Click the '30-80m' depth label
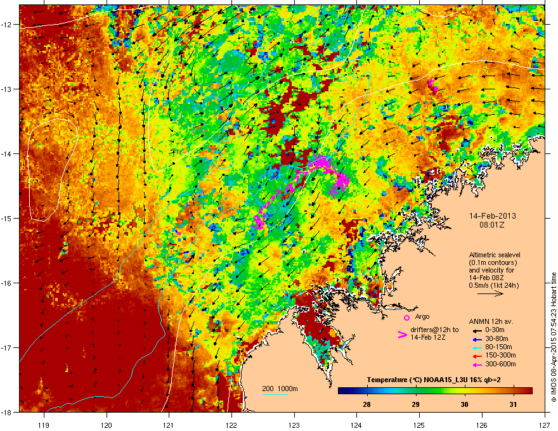The height and width of the screenshot is (431, 558). point(496,338)
